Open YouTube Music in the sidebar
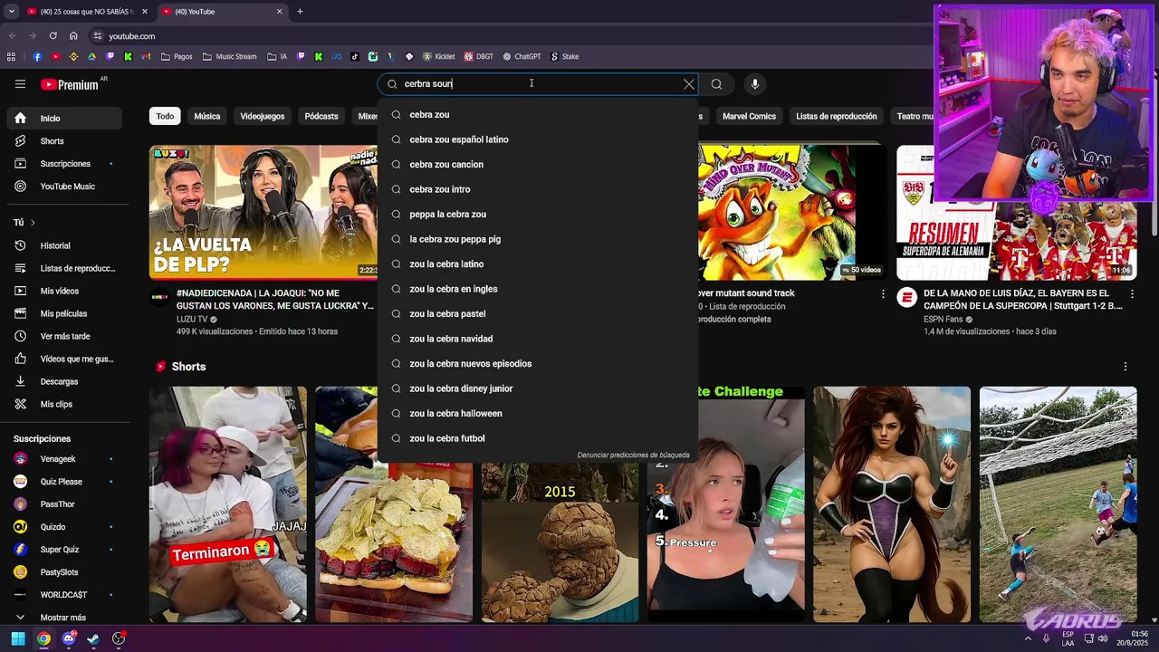This screenshot has width=1159, height=652. pos(64,187)
